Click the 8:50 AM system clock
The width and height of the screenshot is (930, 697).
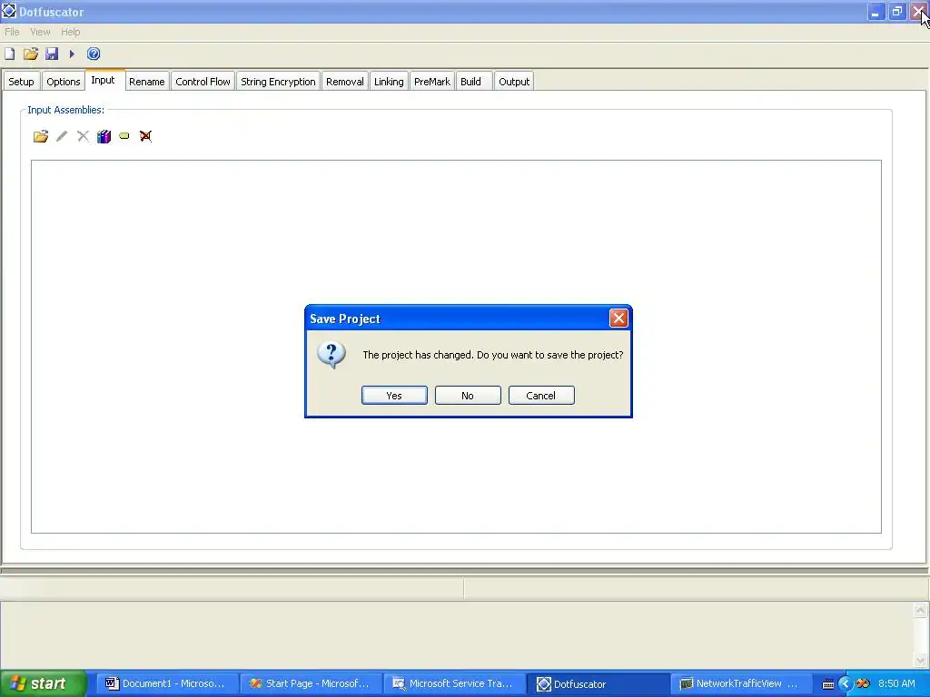[x=896, y=683]
